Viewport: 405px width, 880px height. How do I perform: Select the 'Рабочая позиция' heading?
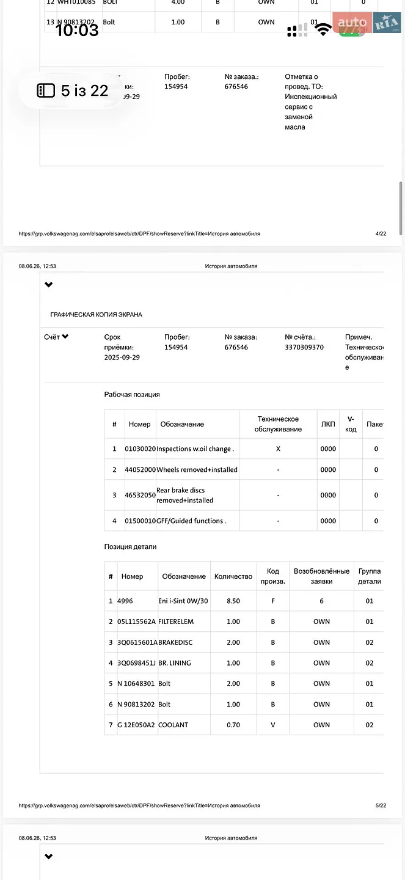pos(132,395)
